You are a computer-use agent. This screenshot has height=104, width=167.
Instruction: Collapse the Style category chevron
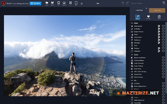coord(132,23)
